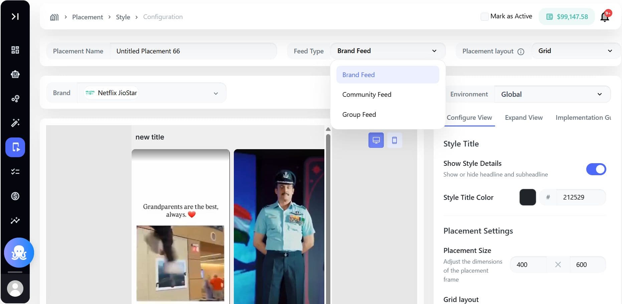622x304 pixels.
Task: Select Community Feed from the feed list
Action: point(366,95)
